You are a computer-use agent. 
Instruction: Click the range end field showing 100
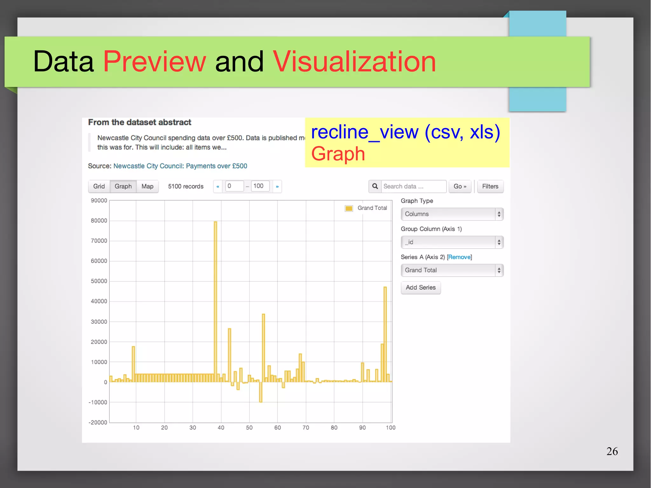point(260,186)
